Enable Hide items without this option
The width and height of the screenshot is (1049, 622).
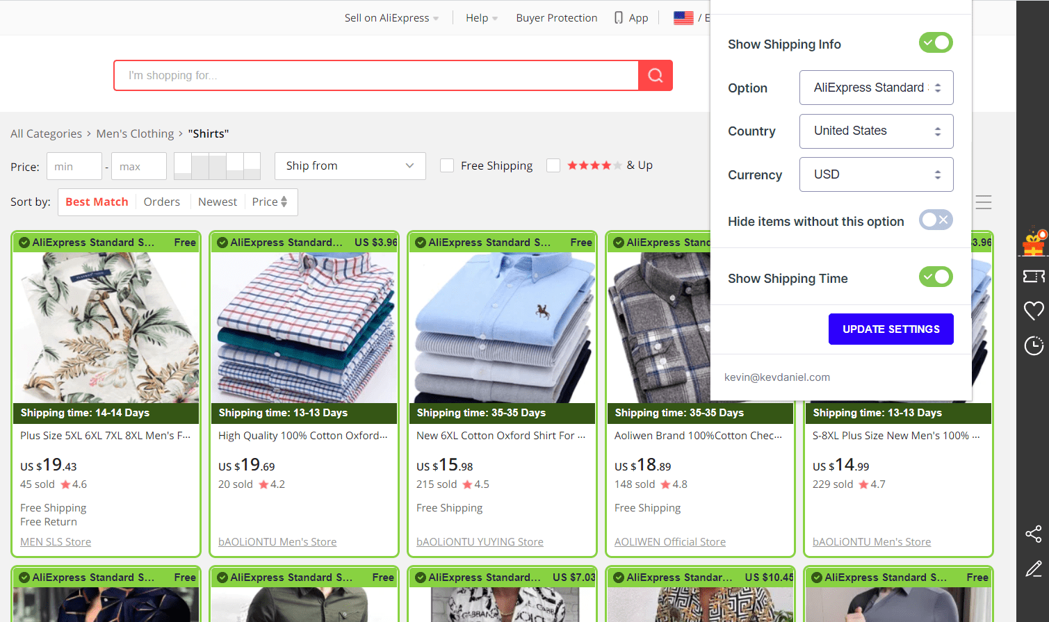(x=936, y=220)
